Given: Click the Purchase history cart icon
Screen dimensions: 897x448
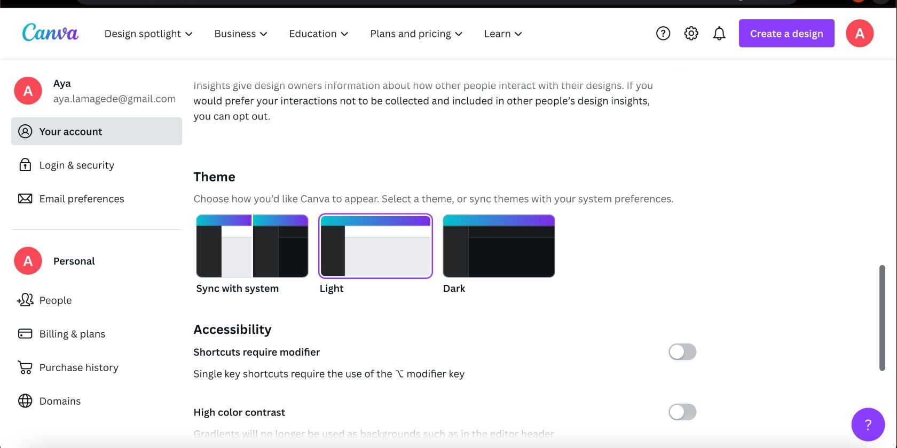Looking at the screenshot, I should [x=25, y=367].
